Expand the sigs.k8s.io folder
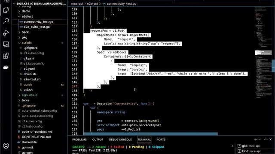The height and width of the screenshot is (154, 275). [40, 95]
